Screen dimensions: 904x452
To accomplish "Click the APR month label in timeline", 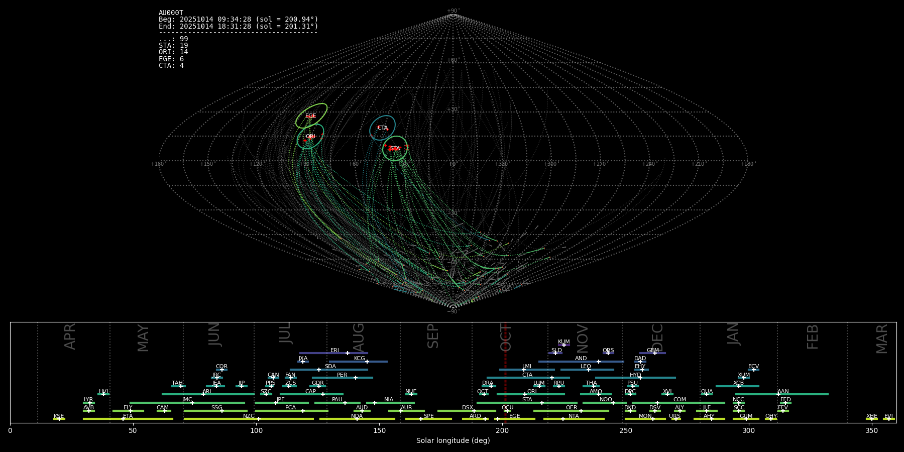I will pyautogui.click(x=70, y=336).
